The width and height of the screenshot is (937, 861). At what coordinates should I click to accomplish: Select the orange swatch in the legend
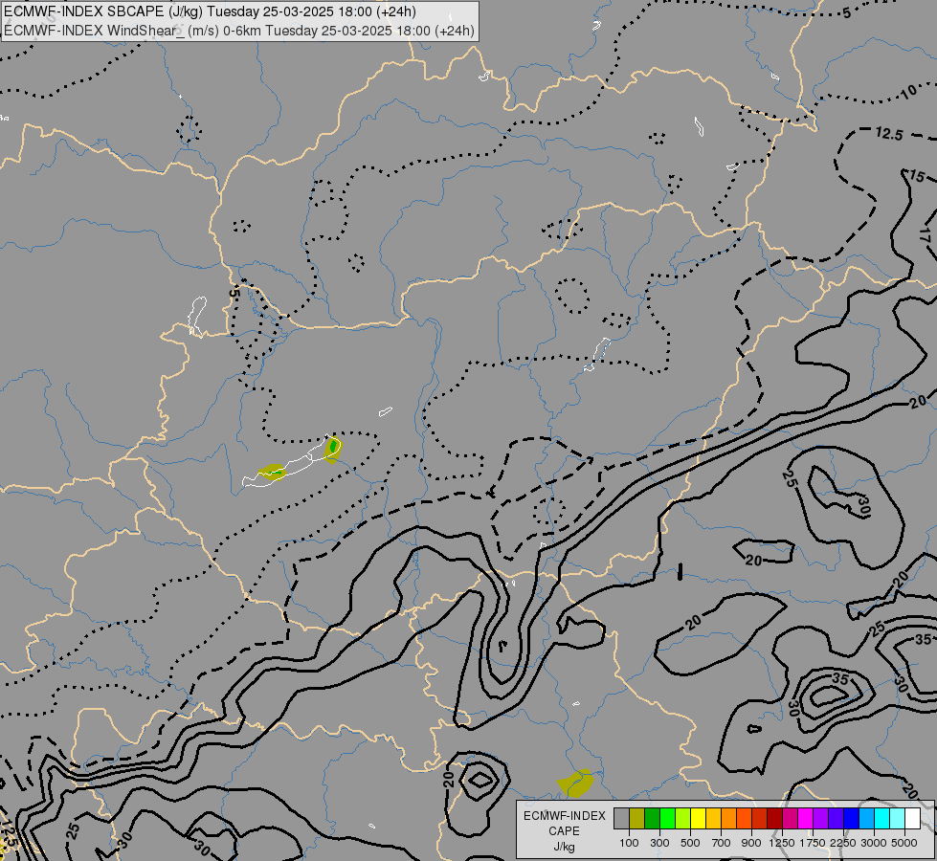click(x=728, y=819)
